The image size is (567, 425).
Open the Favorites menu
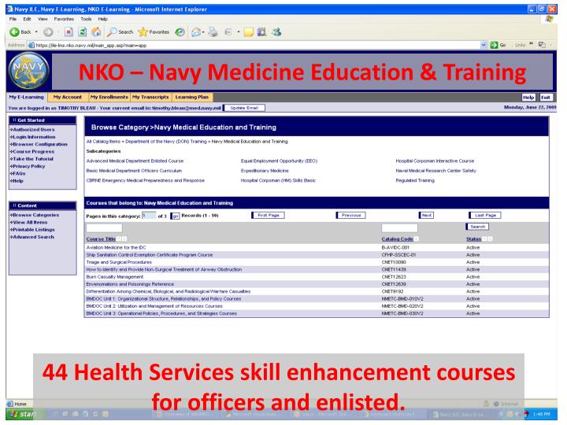pyautogui.click(x=64, y=19)
